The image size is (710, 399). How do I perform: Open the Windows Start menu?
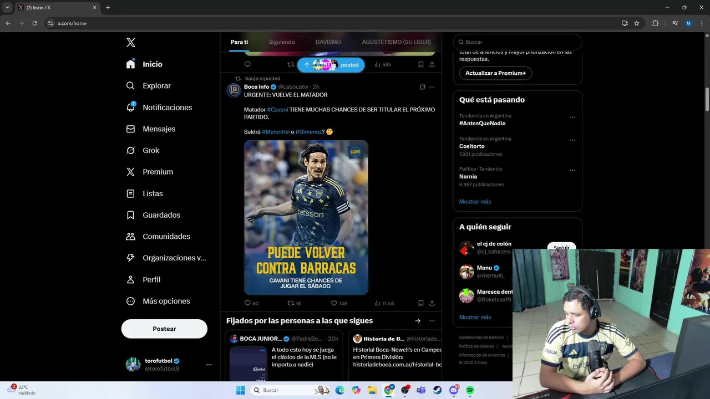pos(240,390)
